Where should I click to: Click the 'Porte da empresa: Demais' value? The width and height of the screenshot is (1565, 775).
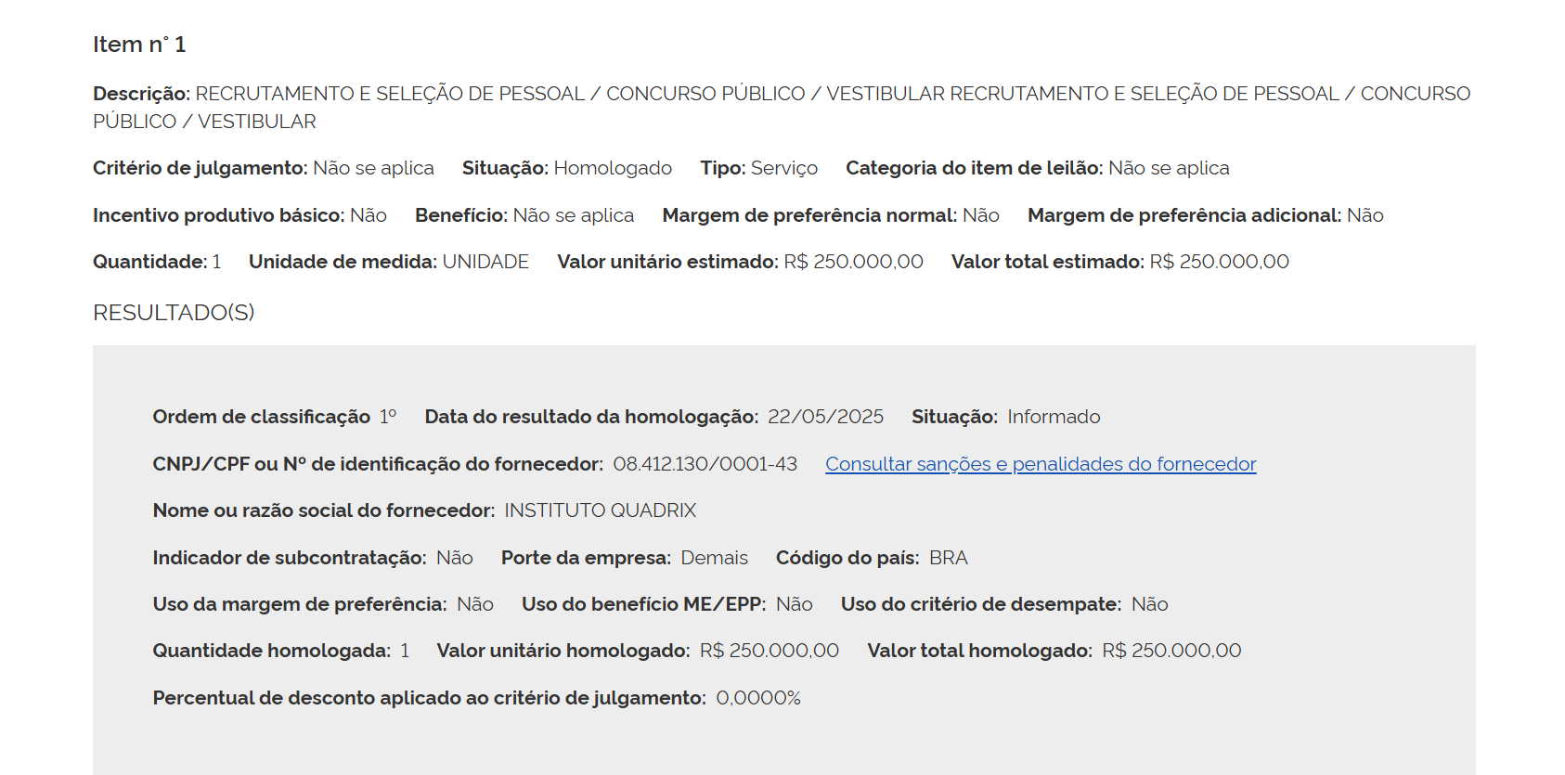(x=714, y=558)
